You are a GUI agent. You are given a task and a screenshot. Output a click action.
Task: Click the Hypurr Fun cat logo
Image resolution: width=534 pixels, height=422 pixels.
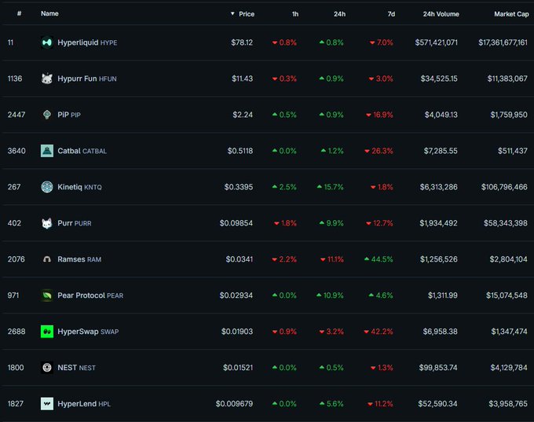point(47,79)
